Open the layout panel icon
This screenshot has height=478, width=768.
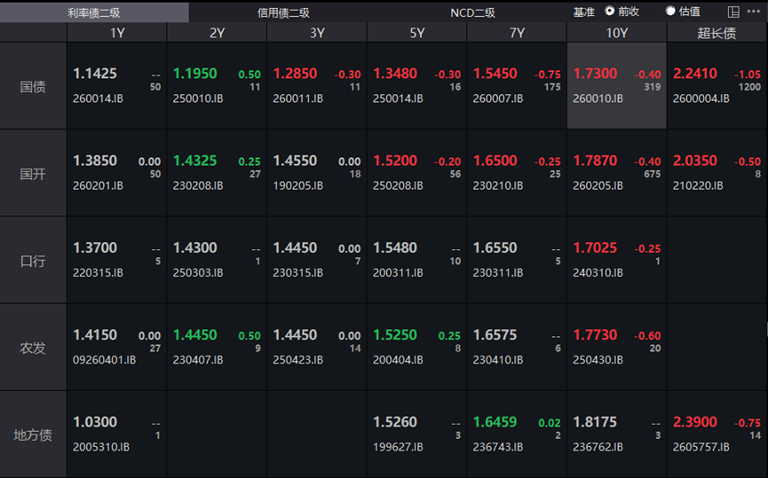click(733, 12)
